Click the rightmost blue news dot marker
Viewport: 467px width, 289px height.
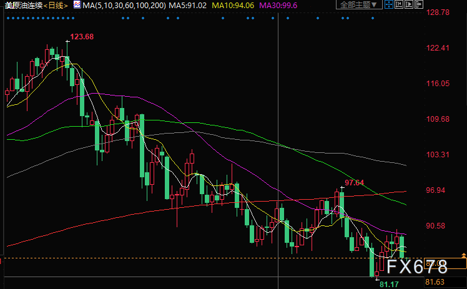[x=373, y=18]
